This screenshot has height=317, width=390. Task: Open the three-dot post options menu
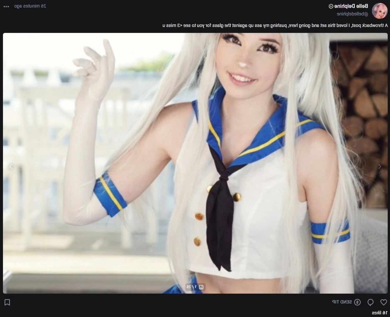pos(6,6)
